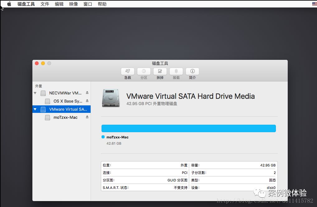Click the US flag input source icon
317x207 pixels.
coord(315,4)
